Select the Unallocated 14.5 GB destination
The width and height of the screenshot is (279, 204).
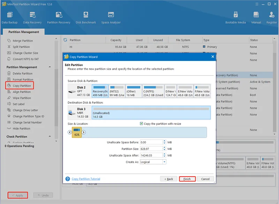[151, 112]
